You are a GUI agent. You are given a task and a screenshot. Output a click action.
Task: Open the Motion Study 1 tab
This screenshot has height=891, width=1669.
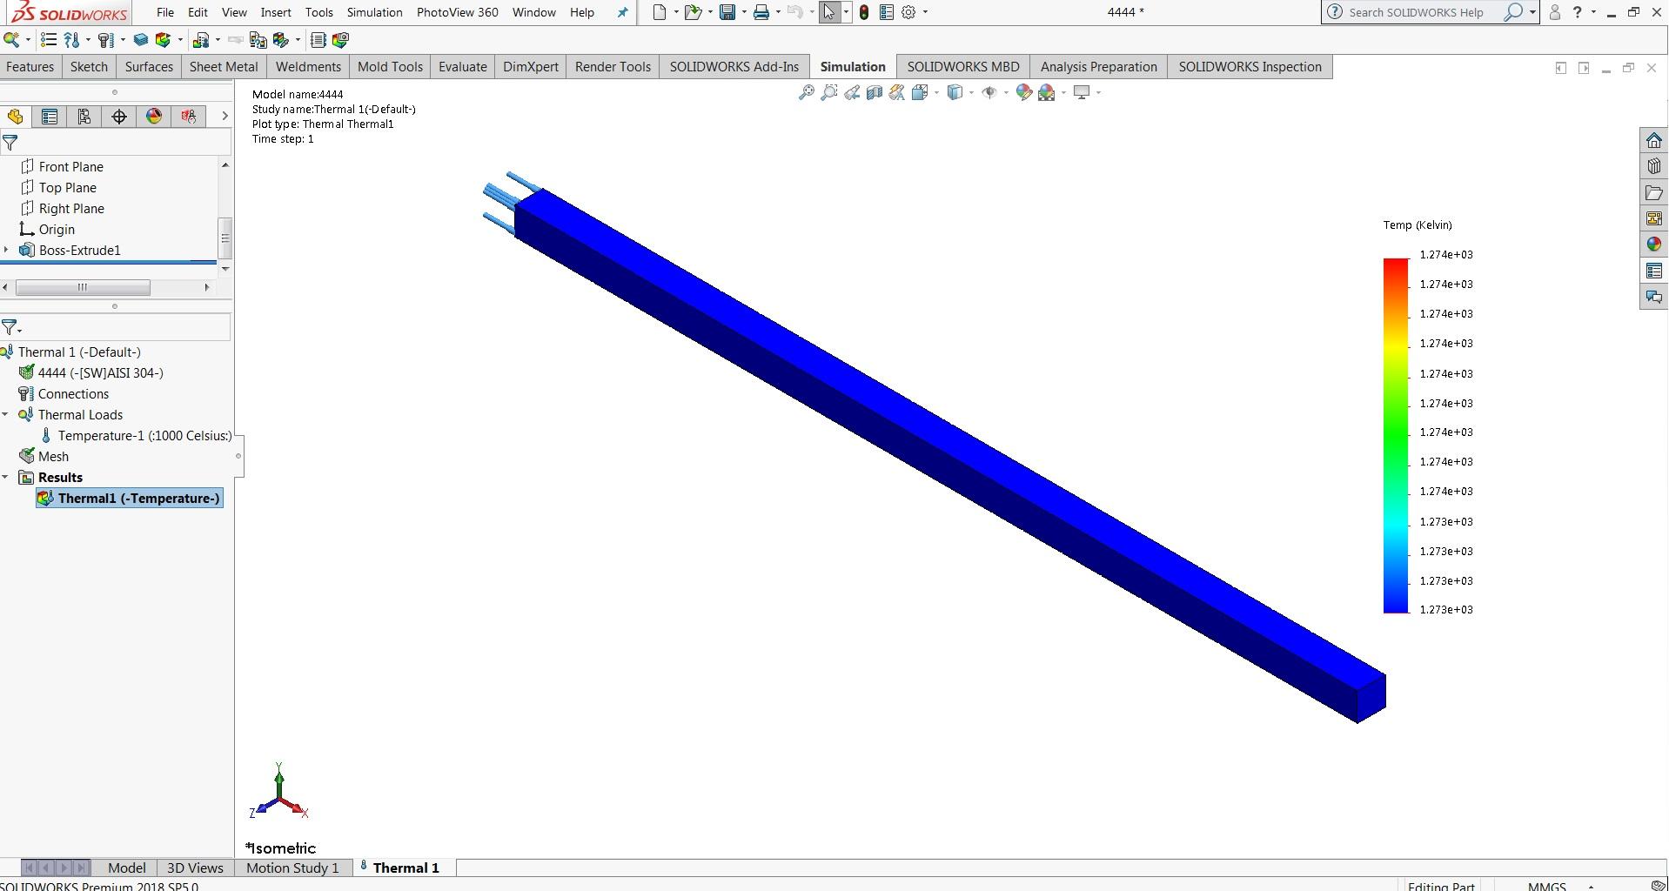(292, 868)
